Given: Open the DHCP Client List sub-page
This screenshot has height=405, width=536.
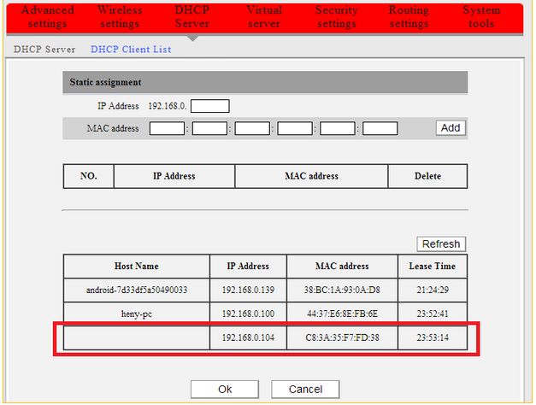Looking at the screenshot, I should click(131, 50).
